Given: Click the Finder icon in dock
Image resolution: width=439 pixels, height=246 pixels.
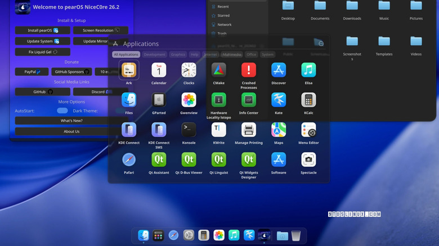Looking at the screenshot, I should [144, 235].
